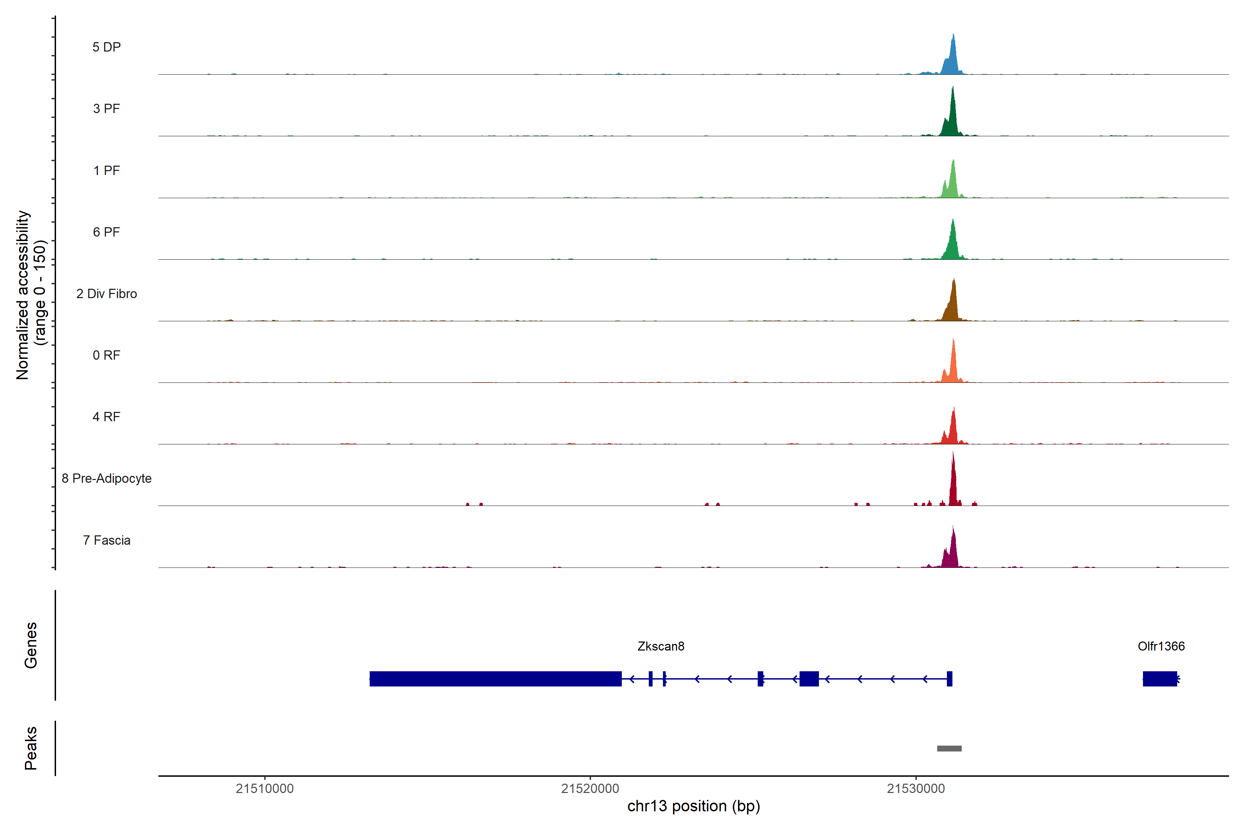Click the 5 DP track label
Image resolution: width=1245 pixels, height=830 pixels.
coord(107,47)
